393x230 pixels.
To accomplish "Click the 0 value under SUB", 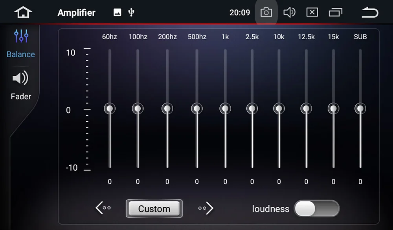I will (360, 182).
